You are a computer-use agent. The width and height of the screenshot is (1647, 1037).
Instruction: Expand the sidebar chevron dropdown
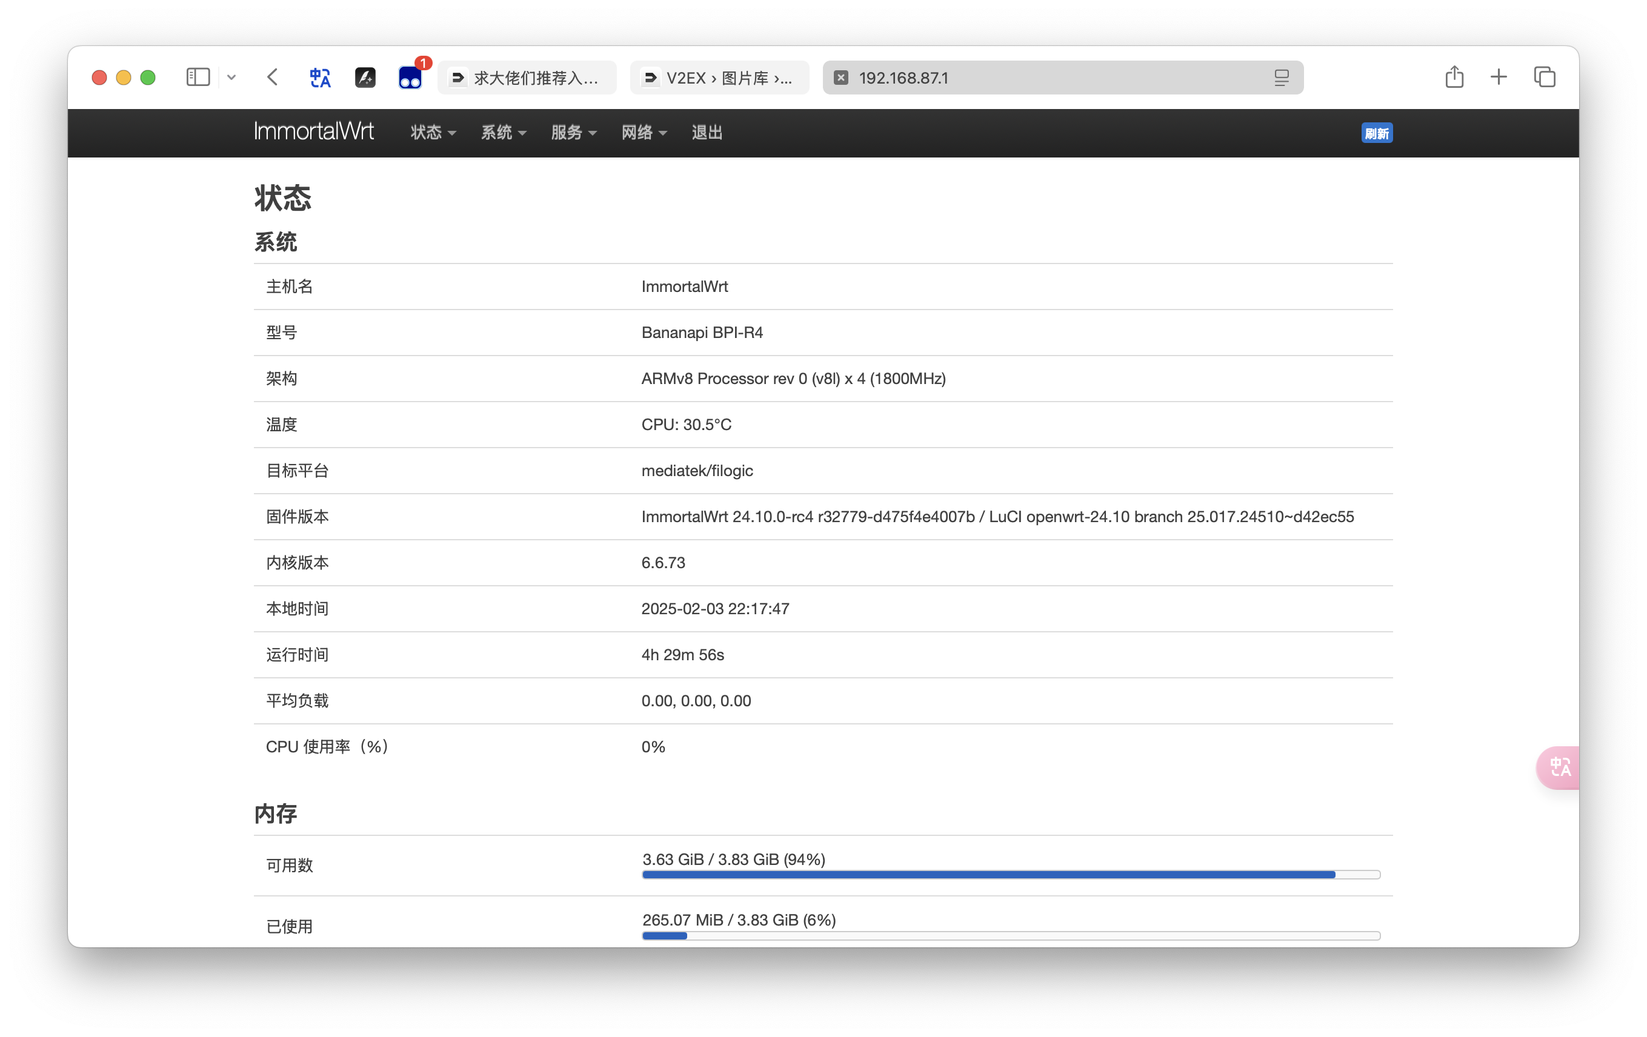pyautogui.click(x=232, y=78)
